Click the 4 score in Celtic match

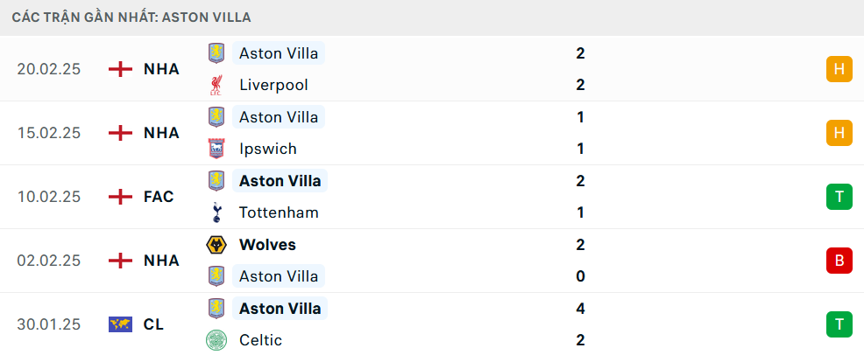pyautogui.click(x=580, y=309)
